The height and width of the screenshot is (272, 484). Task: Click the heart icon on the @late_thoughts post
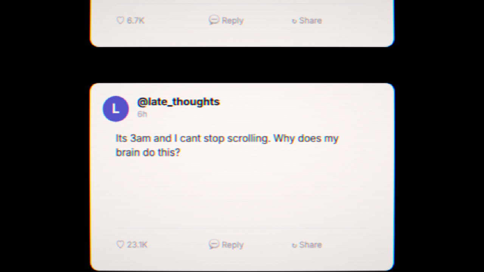click(120, 244)
